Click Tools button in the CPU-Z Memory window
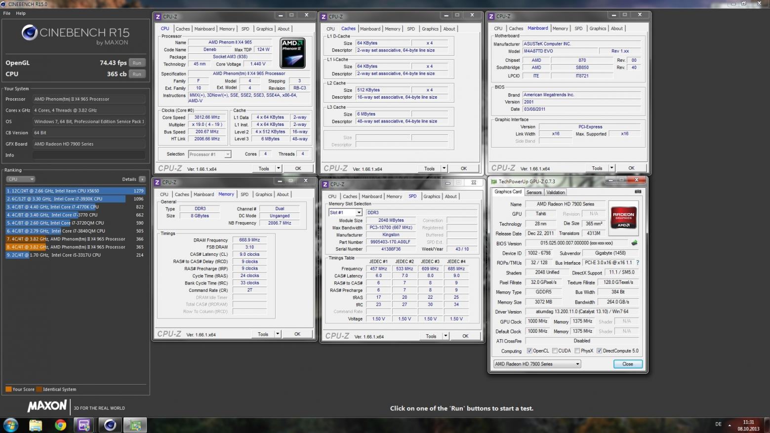 point(263,334)
